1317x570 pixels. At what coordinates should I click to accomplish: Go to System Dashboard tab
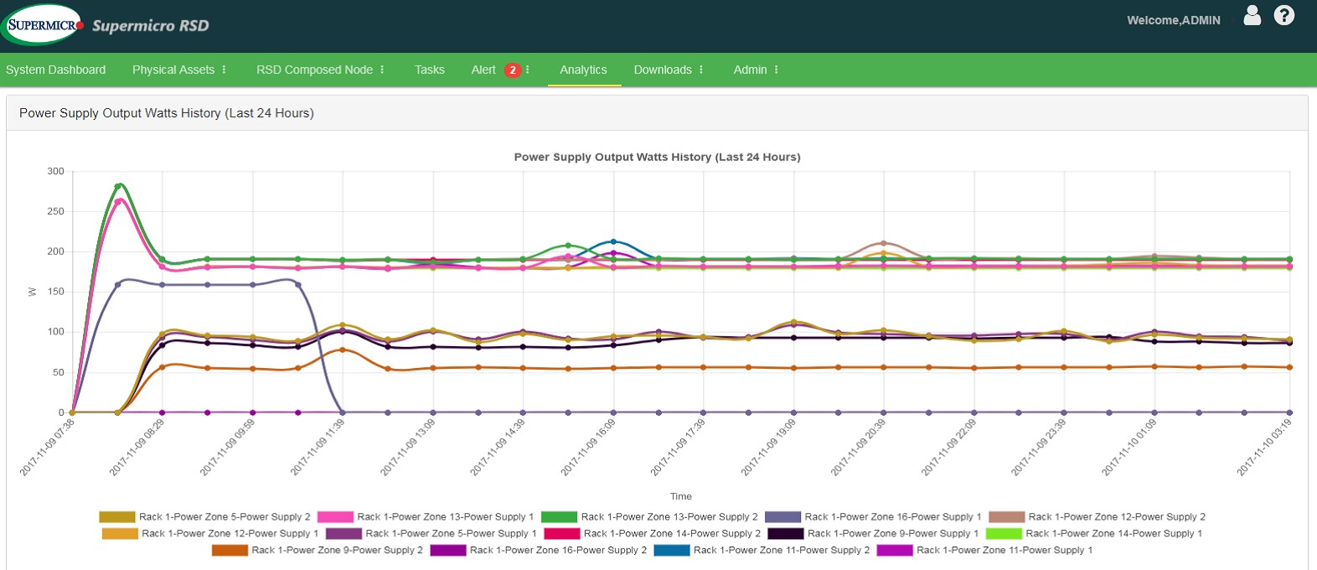[x=55, y=70]
